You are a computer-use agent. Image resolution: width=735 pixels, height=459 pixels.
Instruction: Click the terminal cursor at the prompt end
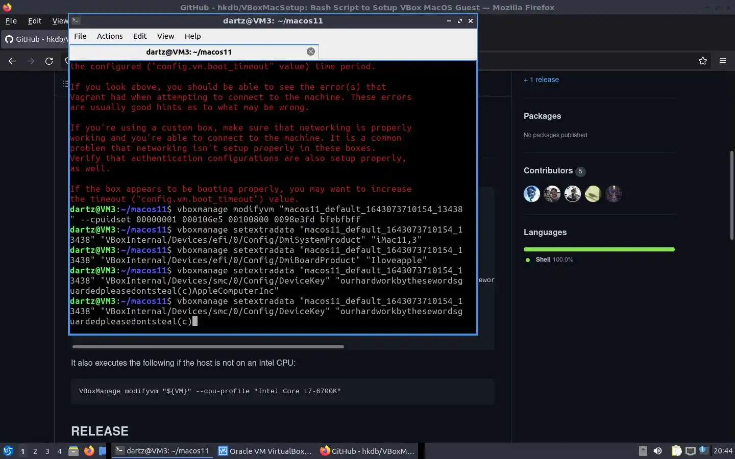click(x=194, y=321)
